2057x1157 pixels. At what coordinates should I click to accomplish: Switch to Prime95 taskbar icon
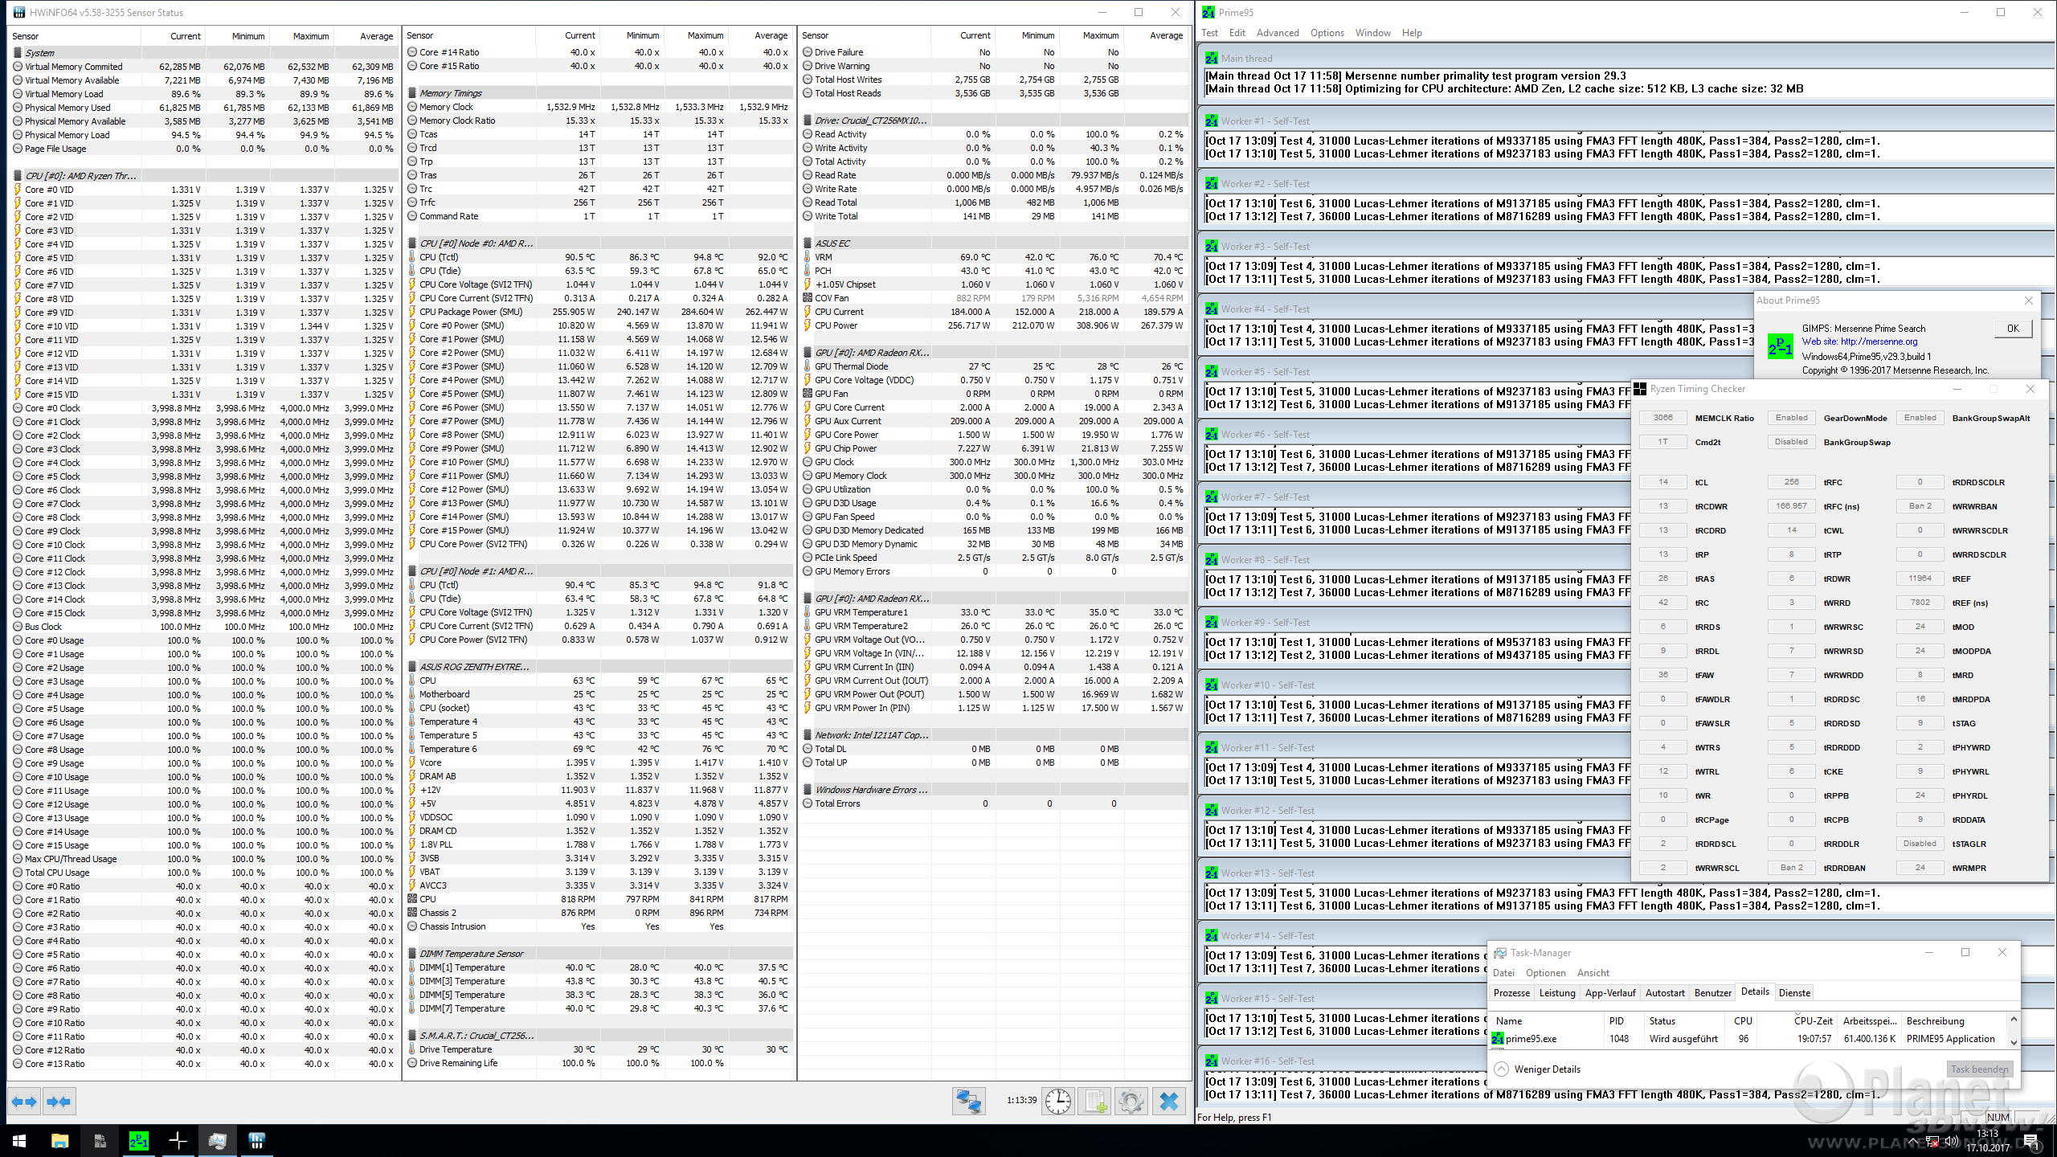[139, 1140]
